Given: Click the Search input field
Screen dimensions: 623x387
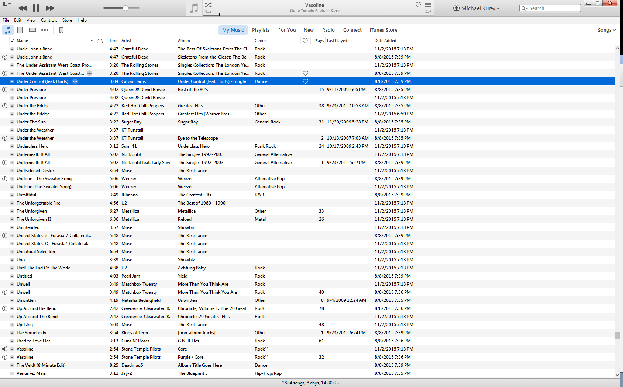Looking at the screenshot, I should point(550,8).
